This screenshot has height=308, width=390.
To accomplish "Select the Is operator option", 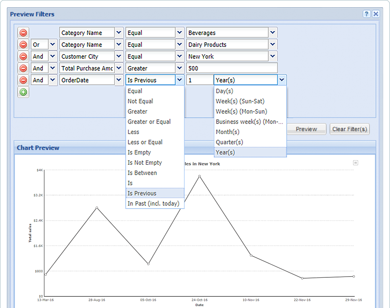I will (x=155, y=183).
